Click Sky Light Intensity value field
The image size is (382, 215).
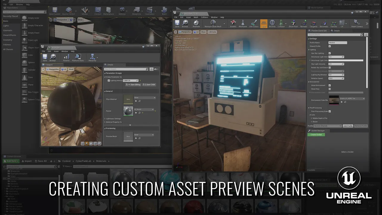(336, 64)
